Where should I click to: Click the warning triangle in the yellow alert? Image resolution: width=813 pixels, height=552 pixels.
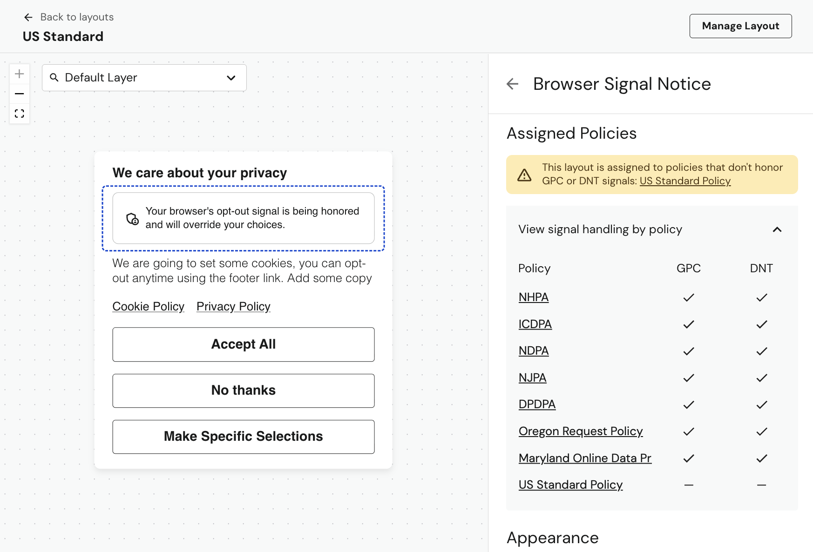coord(524,175)
